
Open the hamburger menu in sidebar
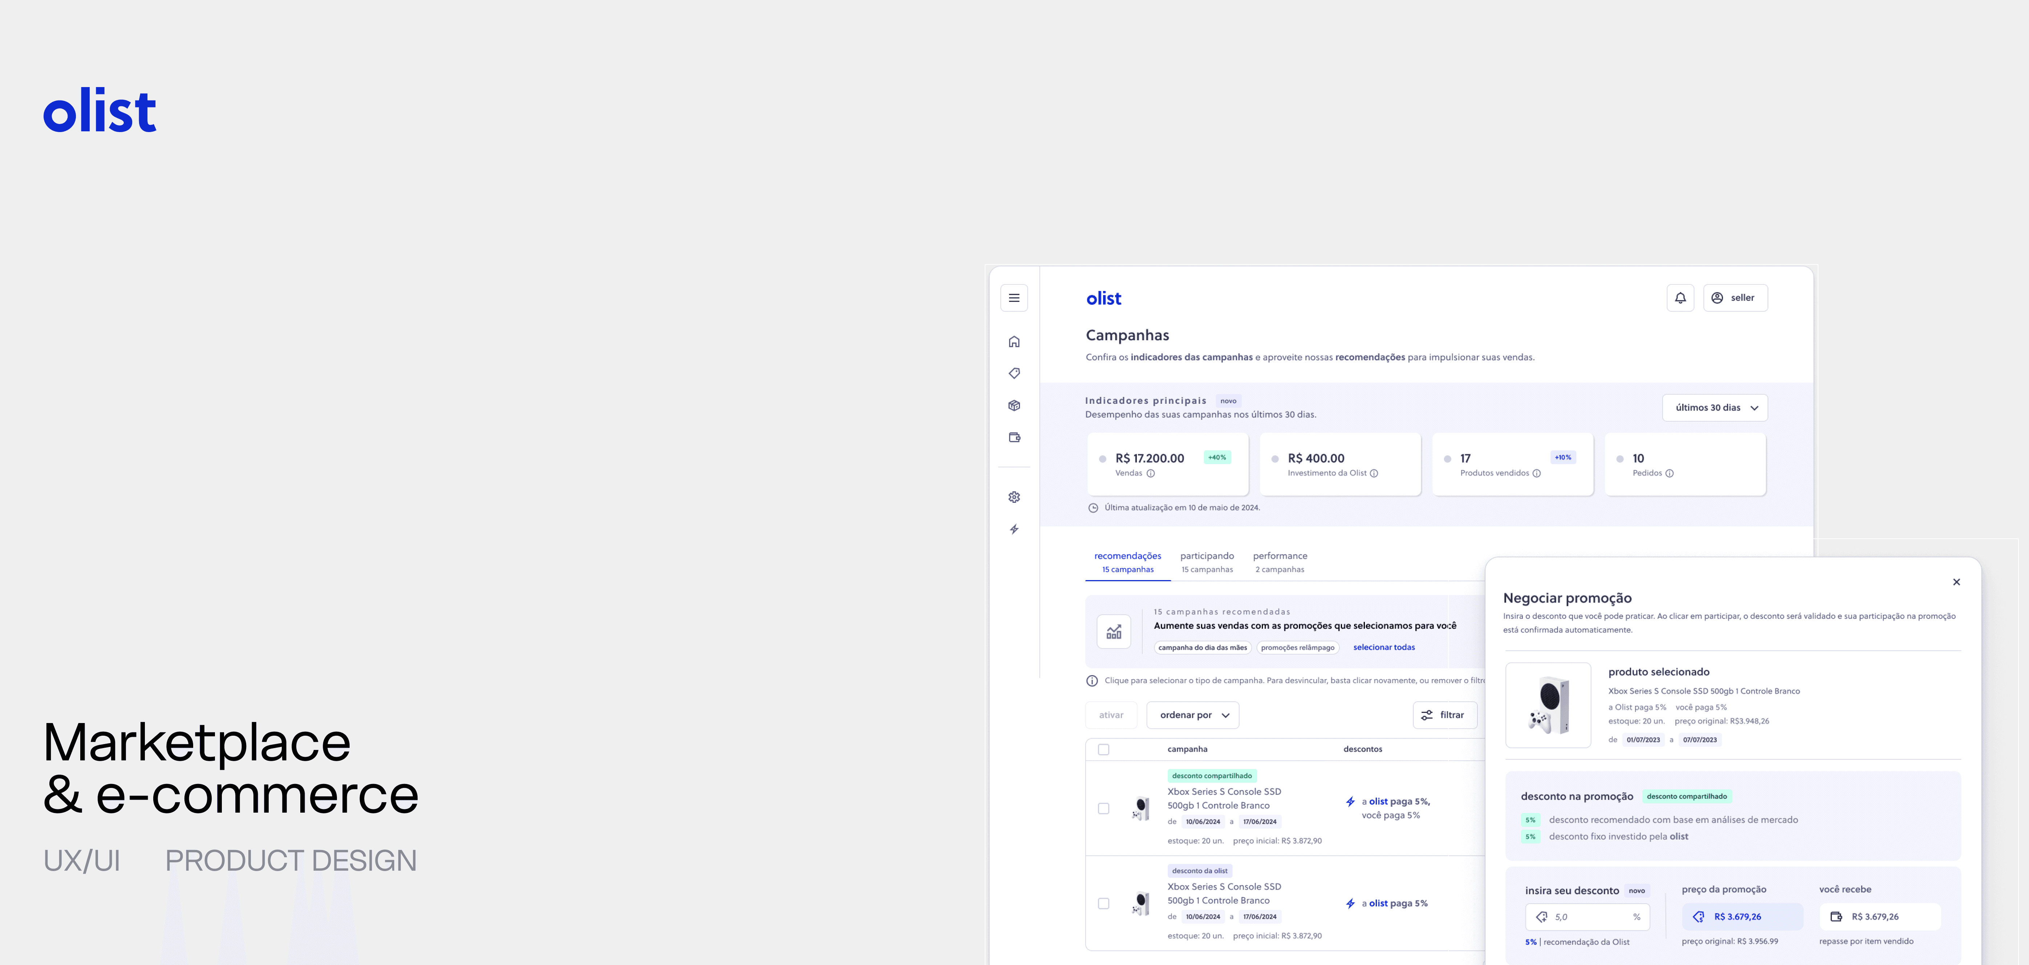(x=1014, y=297)
